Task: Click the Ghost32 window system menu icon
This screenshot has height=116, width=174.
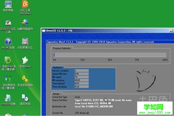Action: [x=43, y=31]
